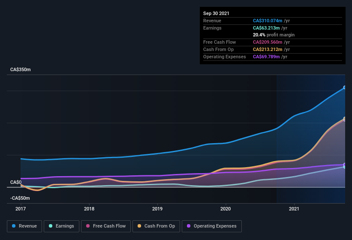Click the CA$69.789m operating expenses value

coord(266,57)
